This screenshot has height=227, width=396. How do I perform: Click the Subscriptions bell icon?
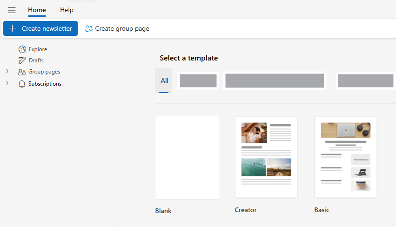(22, 84)
